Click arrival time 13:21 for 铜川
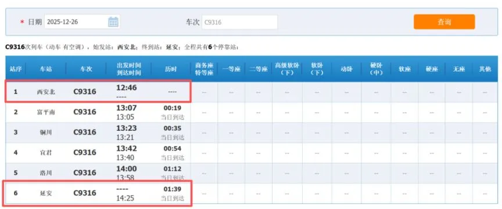The image size is (502, 209). (x=125, y=137)
